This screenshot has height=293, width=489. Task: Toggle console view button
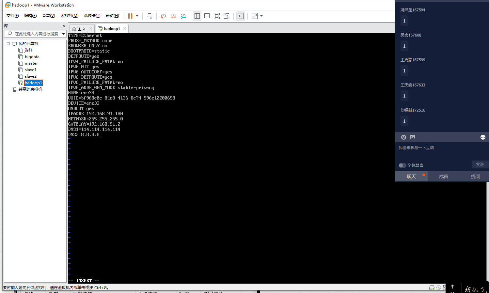pyautogui.click(x=241, y=16)
